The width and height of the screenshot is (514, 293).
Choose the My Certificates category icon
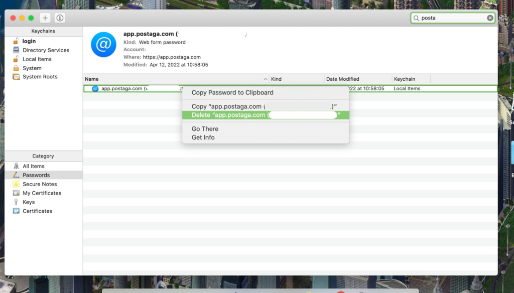tap(16, 193)
